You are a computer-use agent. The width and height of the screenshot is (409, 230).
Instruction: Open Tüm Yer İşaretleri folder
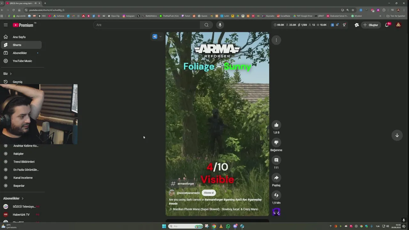(x=397, y=16)
